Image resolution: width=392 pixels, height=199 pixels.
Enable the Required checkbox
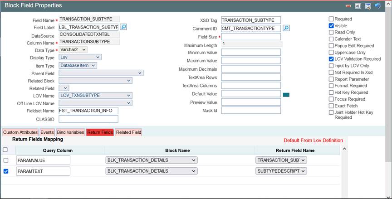pos(331,19)
